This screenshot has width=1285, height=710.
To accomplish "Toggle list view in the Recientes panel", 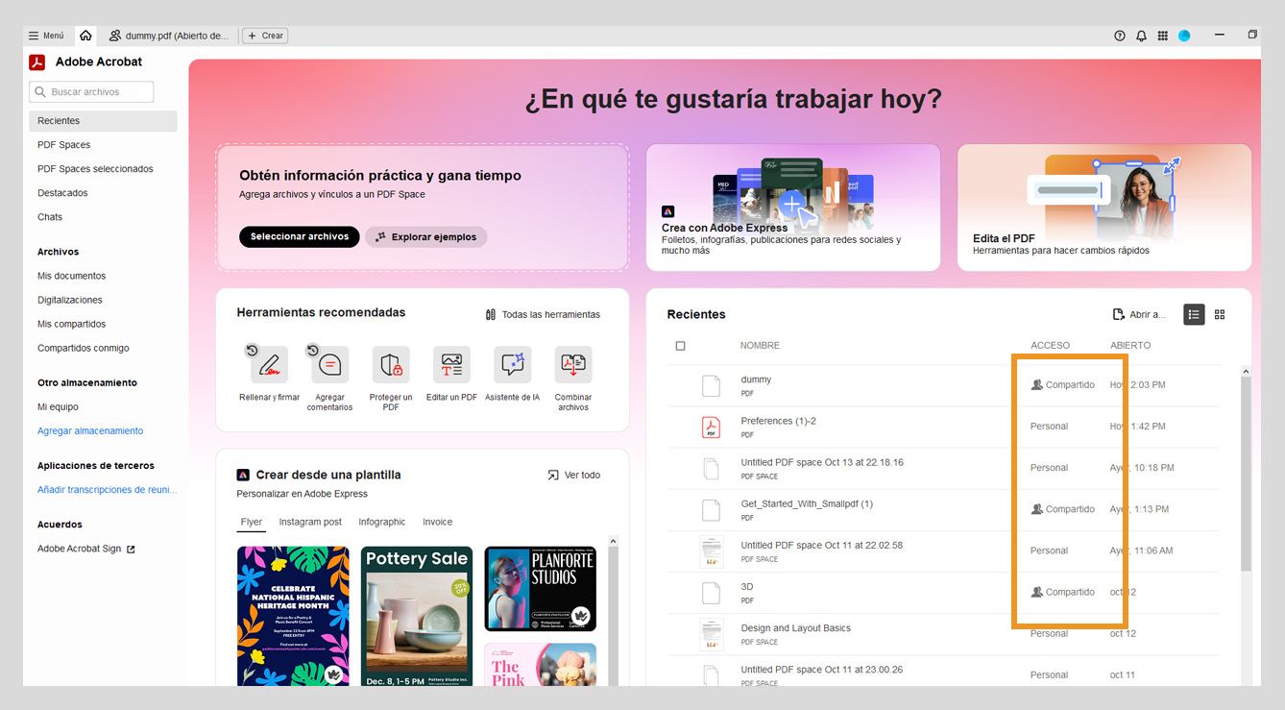I will pos(1193,314).
